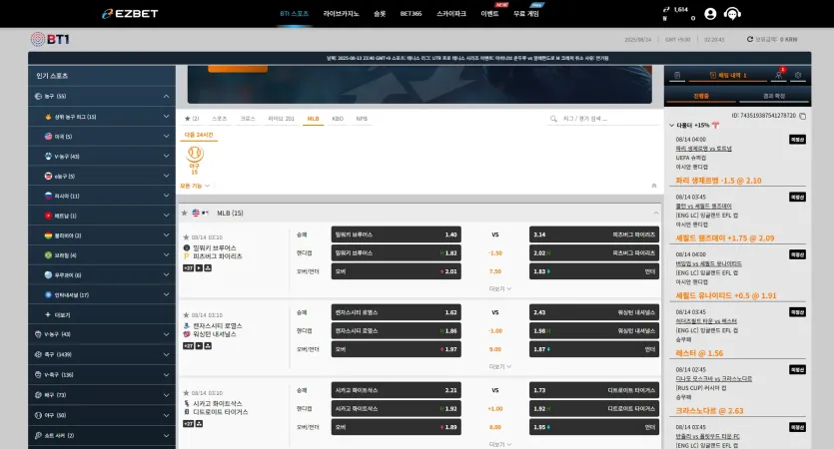Collapse the multi-bet +15% entry
834x449 pixels.
click(672, 126)
